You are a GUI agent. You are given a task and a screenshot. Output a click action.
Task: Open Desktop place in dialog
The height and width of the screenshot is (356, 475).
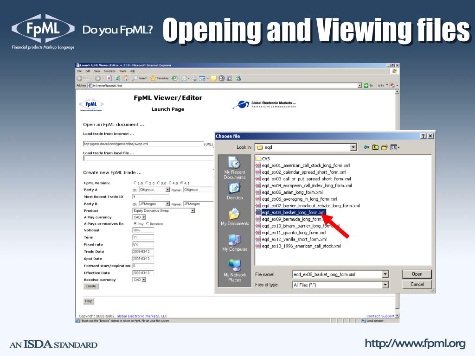234,191
